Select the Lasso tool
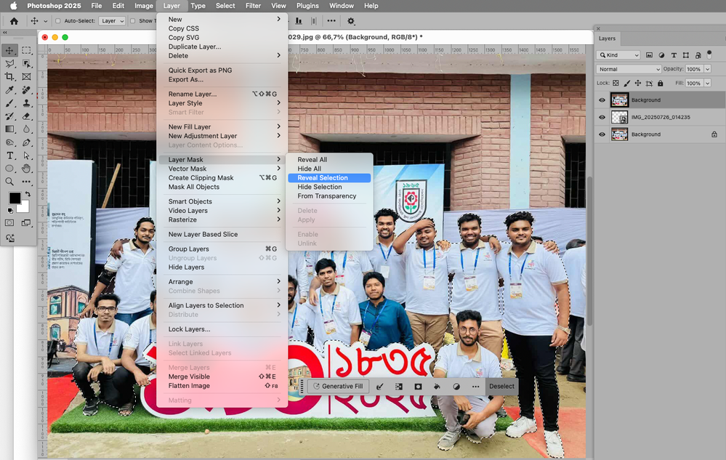This screenshot has width=726, height=460. click(9, 62)
